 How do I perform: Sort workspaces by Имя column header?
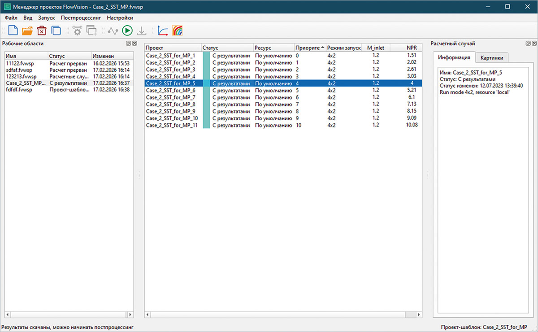pyautogui.click(x=26, y=57)
